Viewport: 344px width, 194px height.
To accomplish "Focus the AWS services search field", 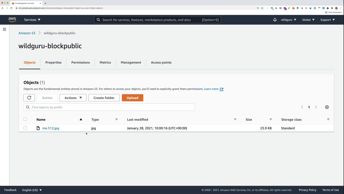I will [x=157, y=20].
